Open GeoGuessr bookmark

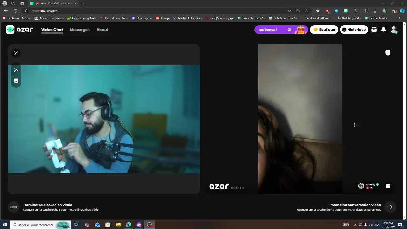17,18
